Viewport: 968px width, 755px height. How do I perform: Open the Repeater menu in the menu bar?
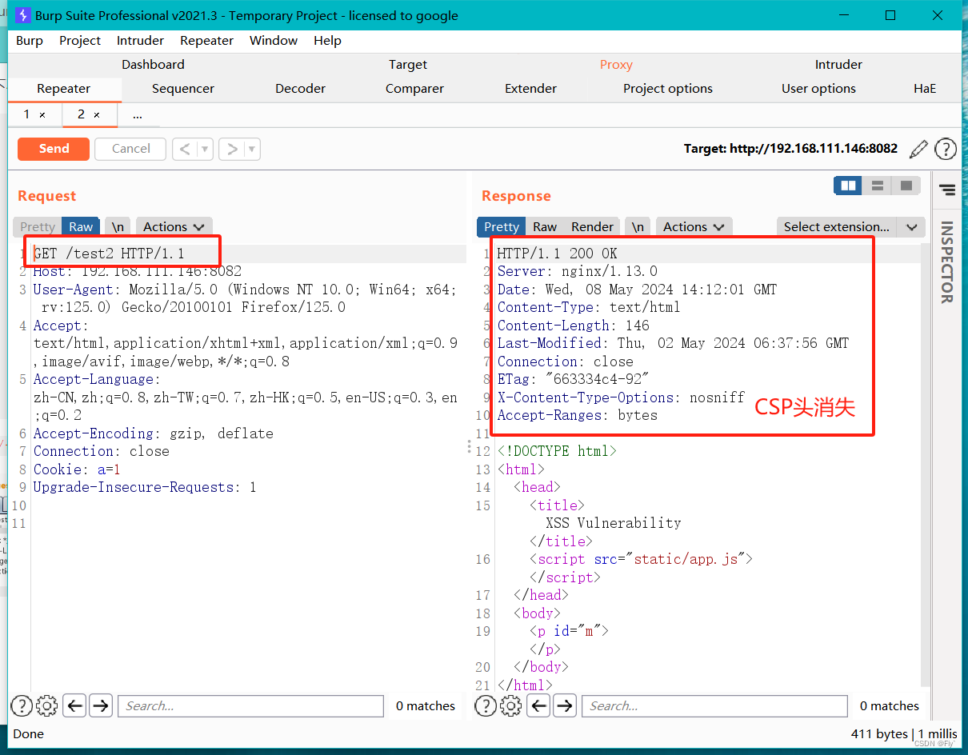click(206, 40)
